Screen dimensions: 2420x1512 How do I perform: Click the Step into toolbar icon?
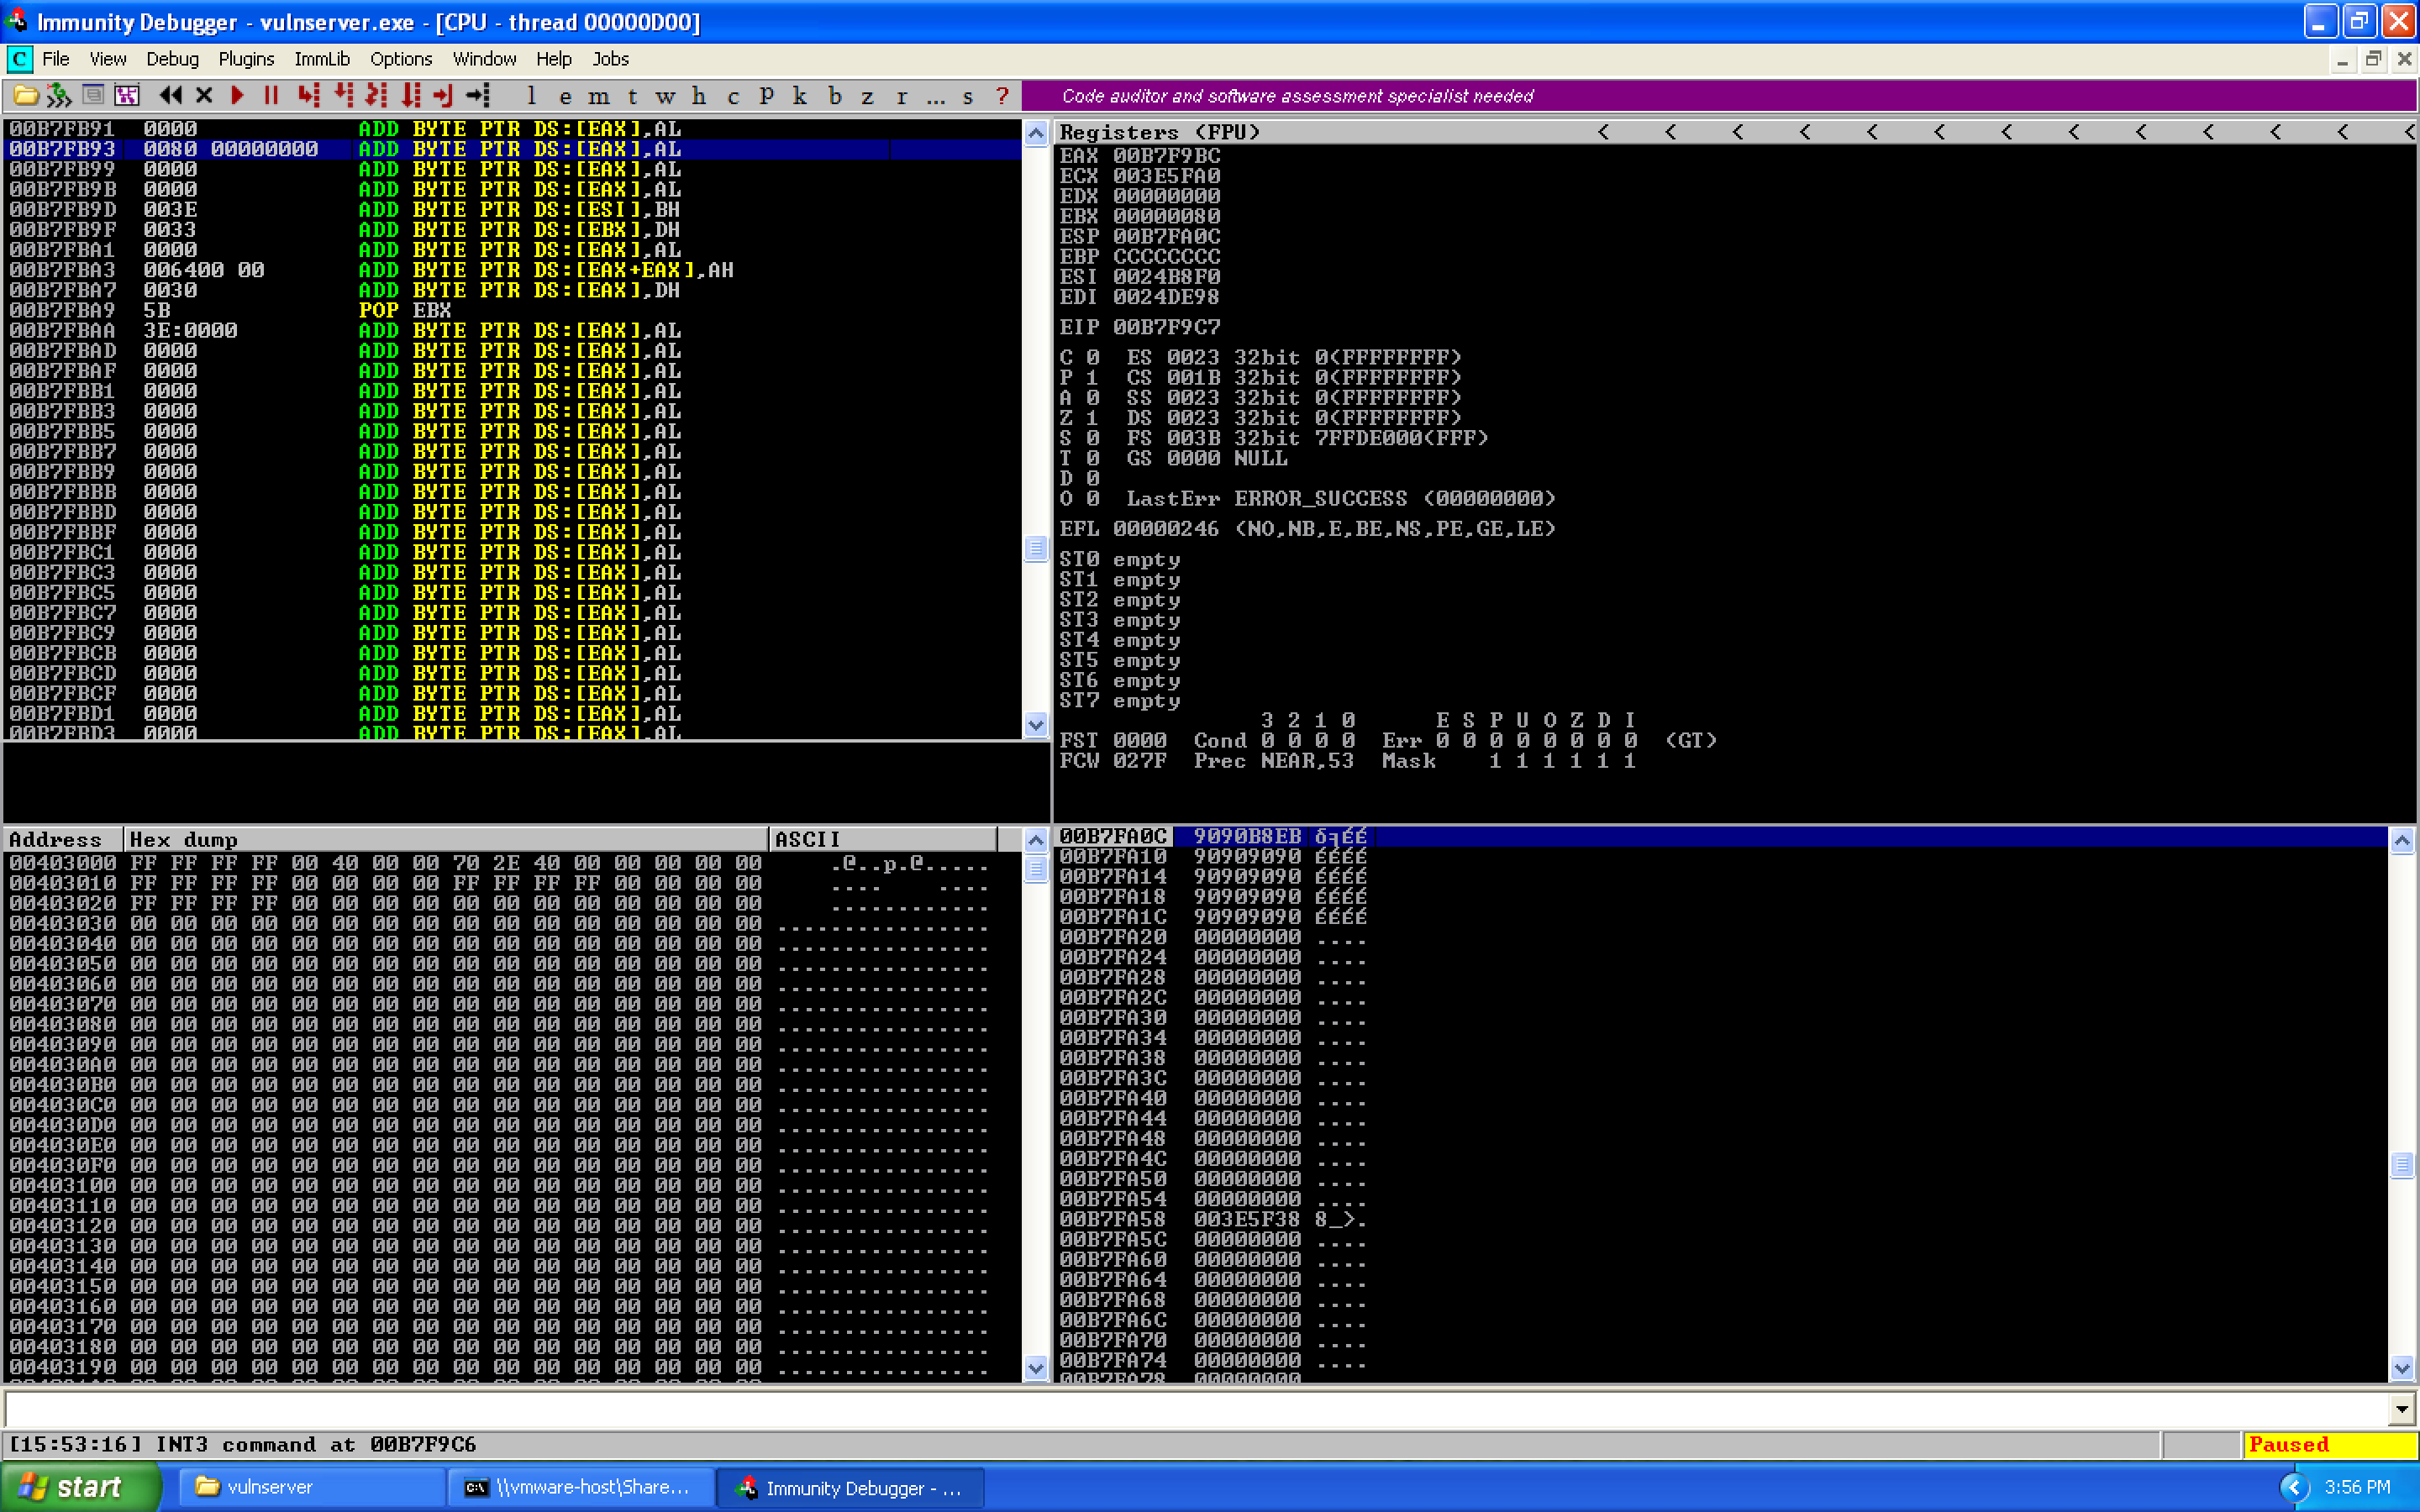(309, 95)
